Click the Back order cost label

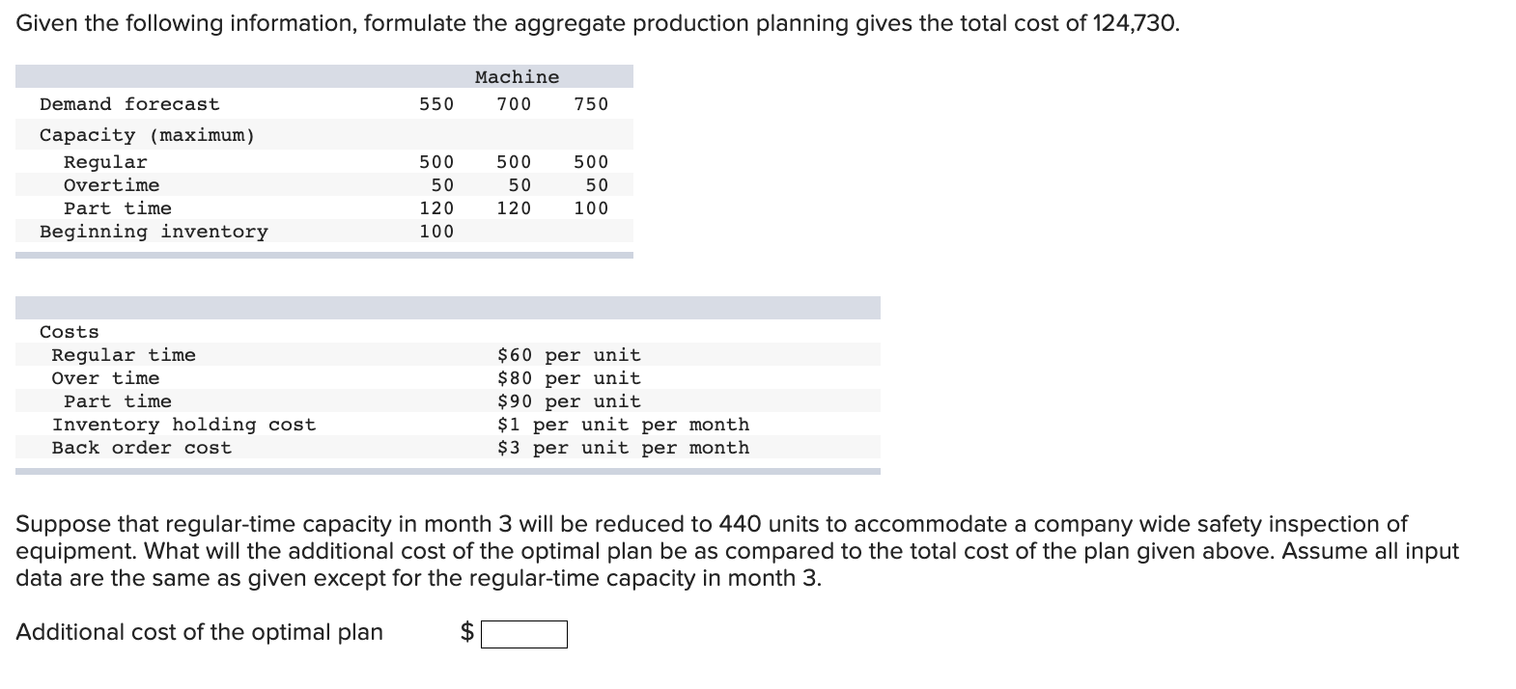click(142, 448)
